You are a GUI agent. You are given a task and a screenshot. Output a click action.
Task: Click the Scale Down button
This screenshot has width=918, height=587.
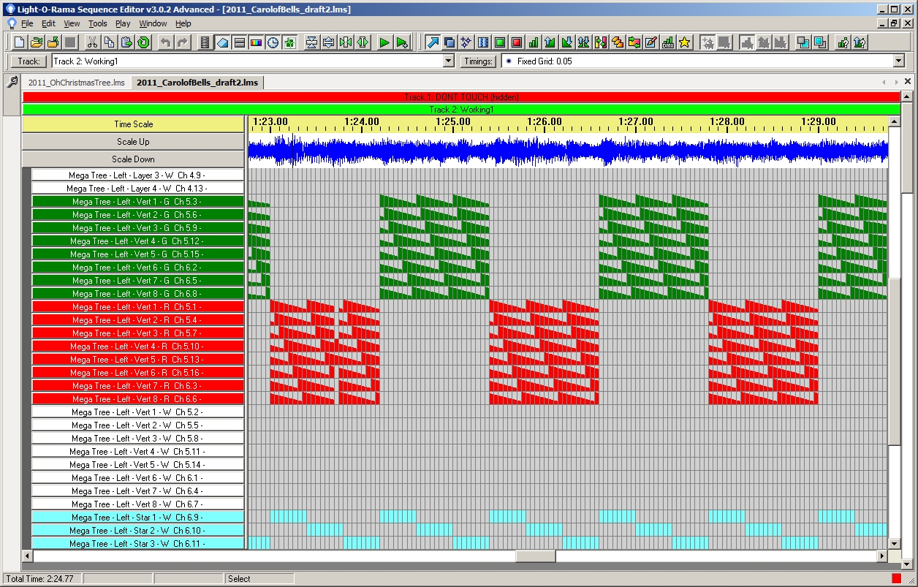(x=133, y=159)
